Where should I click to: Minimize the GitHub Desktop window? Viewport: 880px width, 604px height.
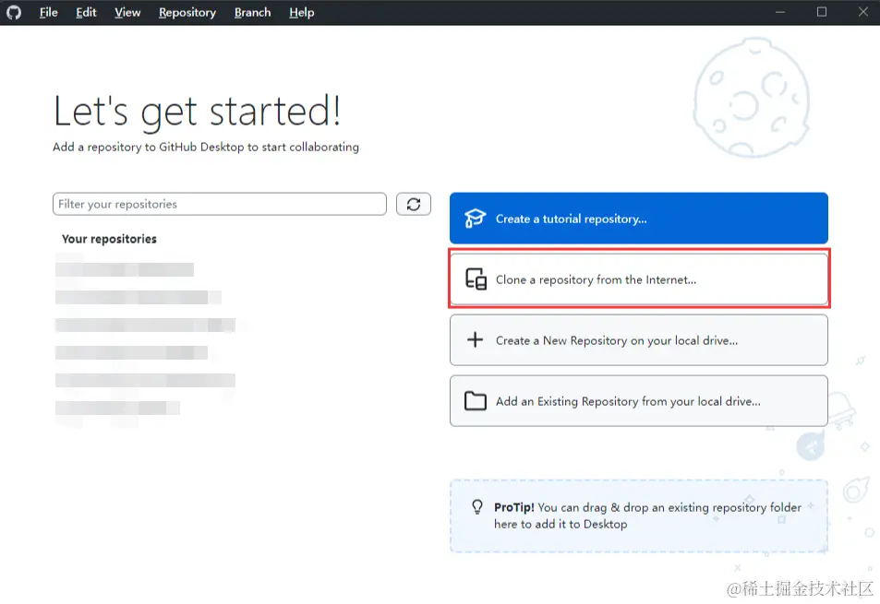click(780, 12)
